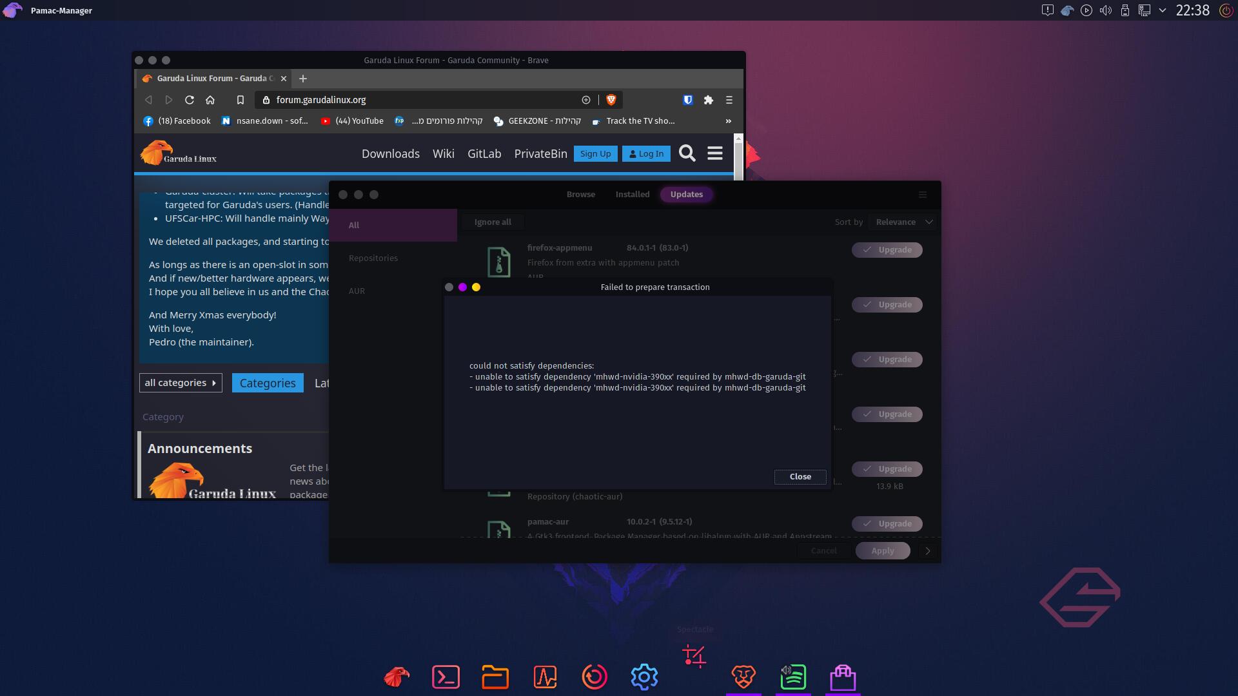This screenshot has width=1238, height=696.
Task: Reload the forum page
Action: point(189,100)
